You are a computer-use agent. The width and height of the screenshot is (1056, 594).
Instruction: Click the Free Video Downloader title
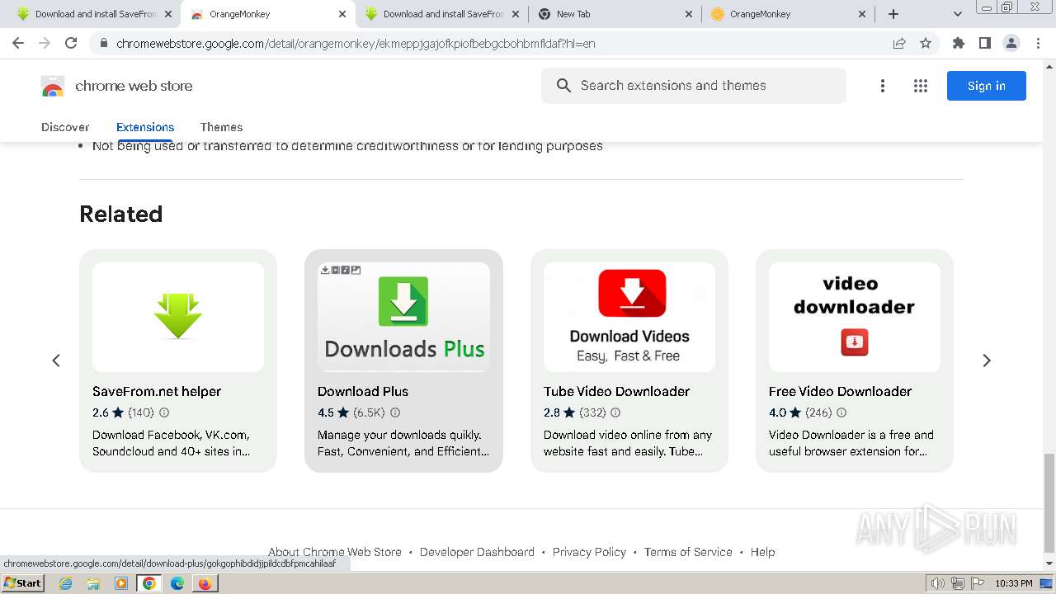(x=840, y=391)
